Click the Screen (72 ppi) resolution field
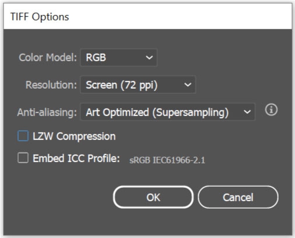The height and width of the screenshot is (238, 295). 138,85
